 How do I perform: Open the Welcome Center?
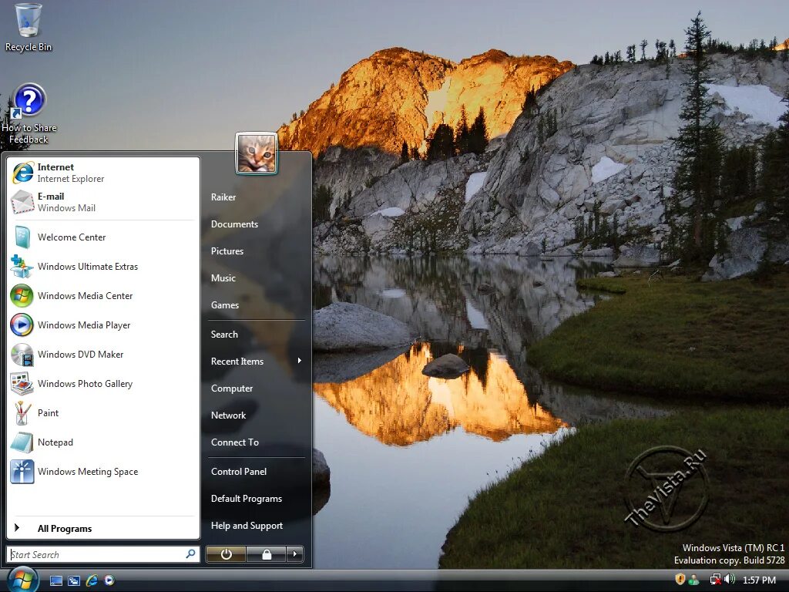point(103,237)
